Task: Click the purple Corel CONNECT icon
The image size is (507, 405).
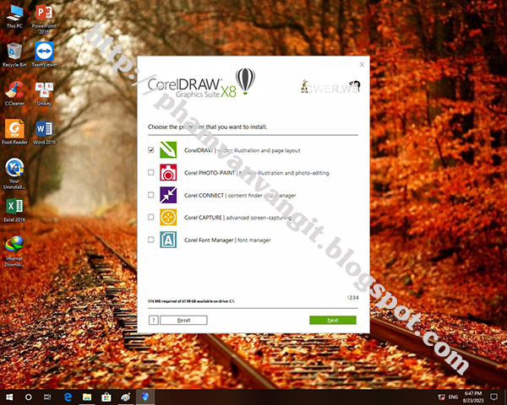Action: coord(168,195)
